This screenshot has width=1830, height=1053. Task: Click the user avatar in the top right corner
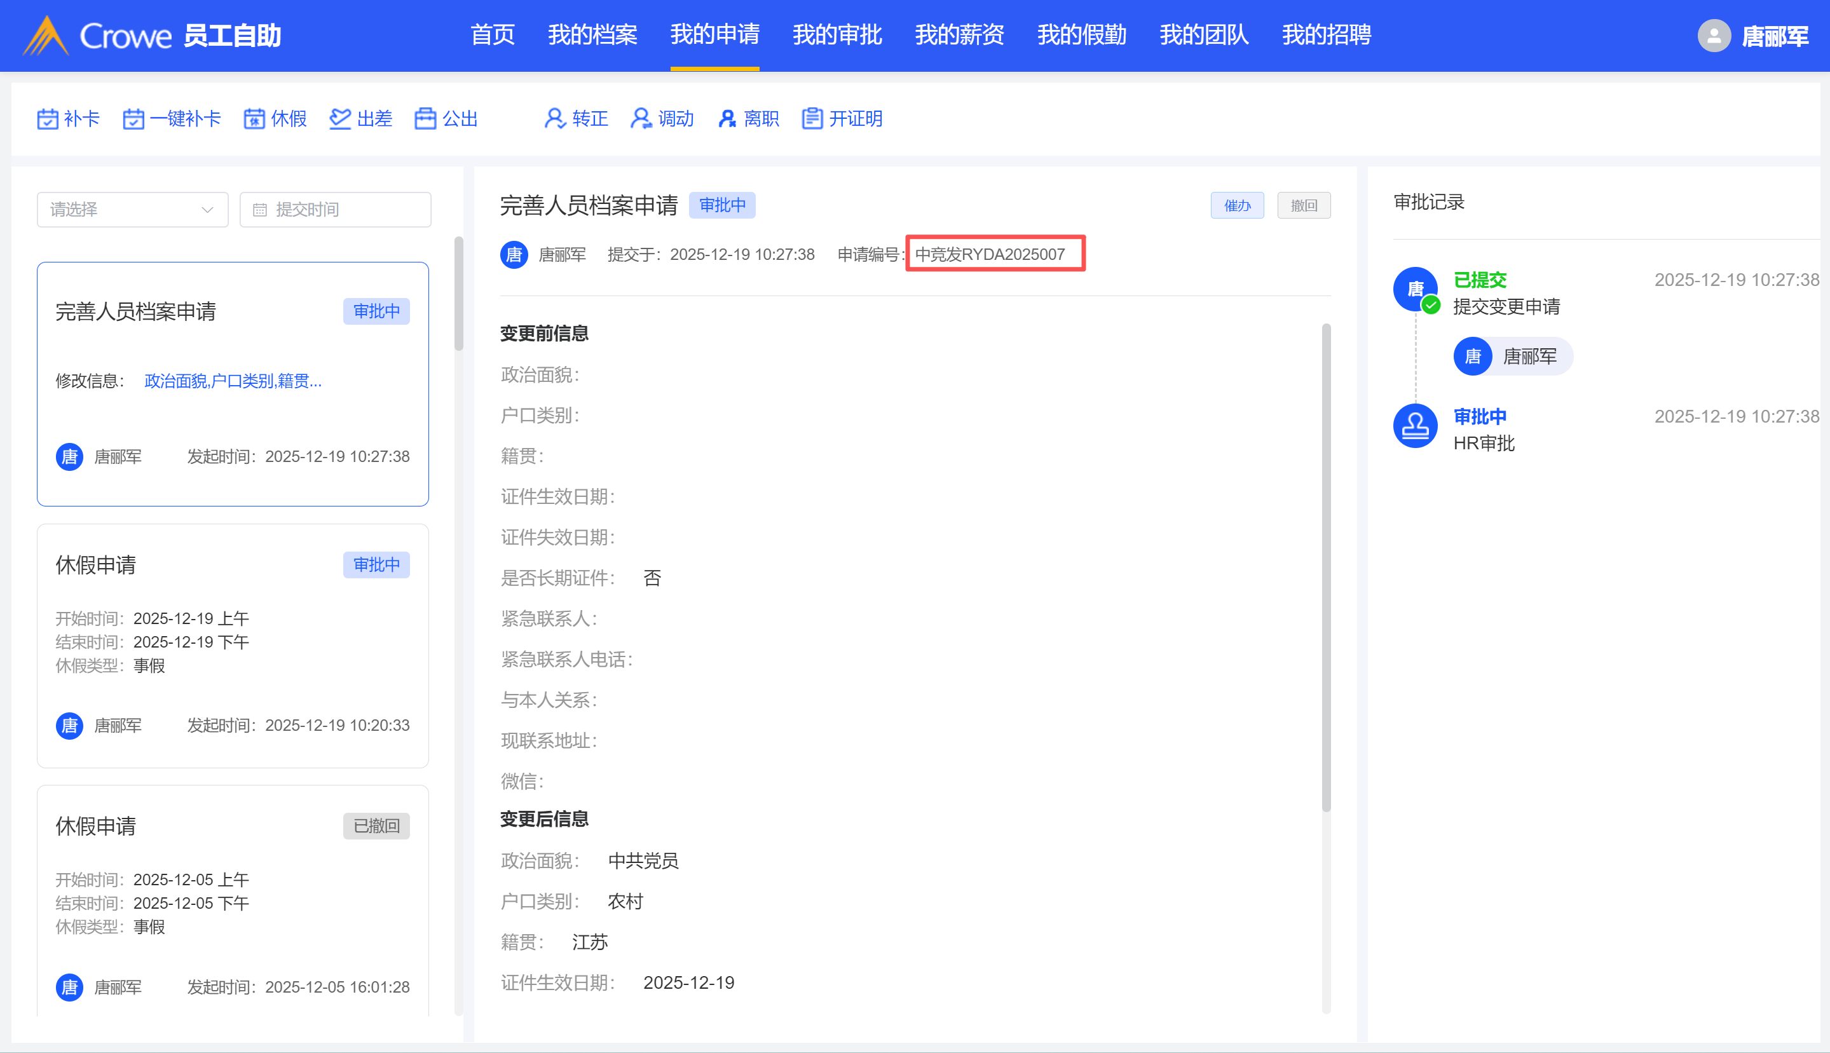[x=1714, y=36]
